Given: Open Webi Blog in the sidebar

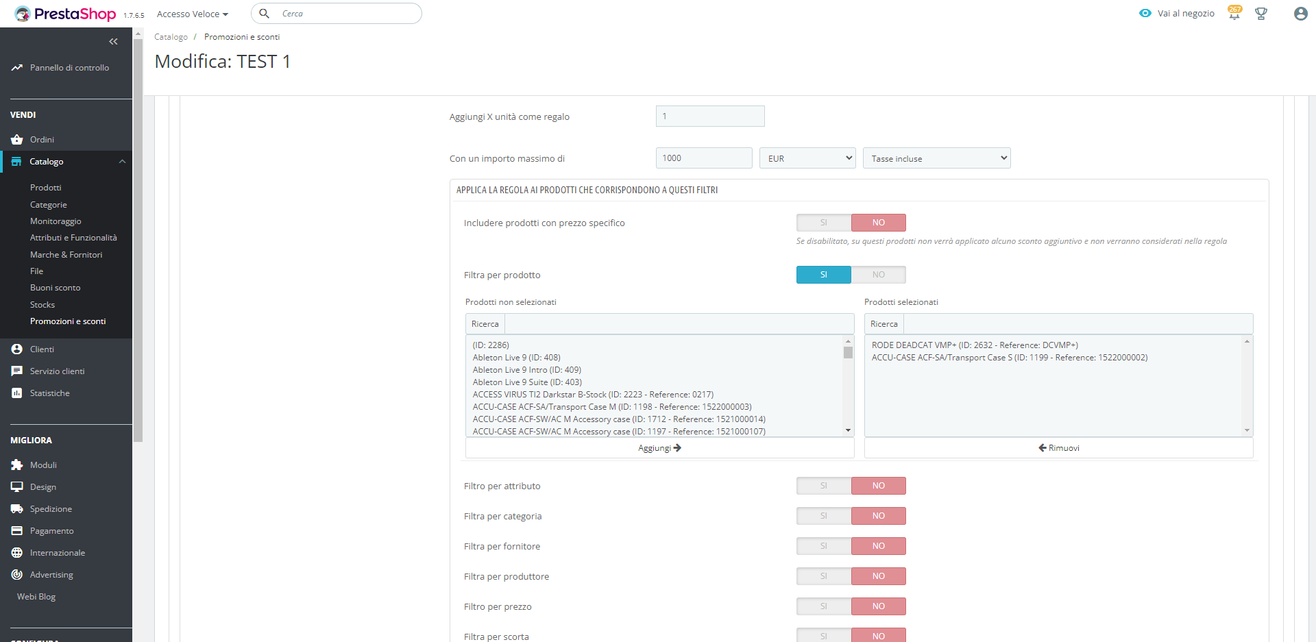Looking at the screenshot, I should tap(36, 597).
